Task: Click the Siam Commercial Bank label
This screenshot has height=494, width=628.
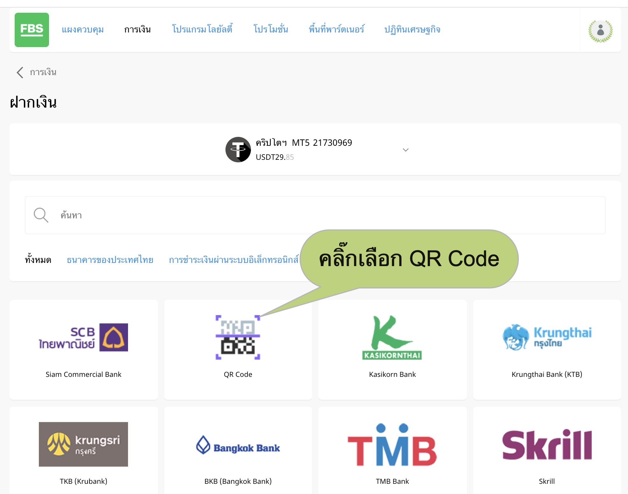Action: pos(83,374)
